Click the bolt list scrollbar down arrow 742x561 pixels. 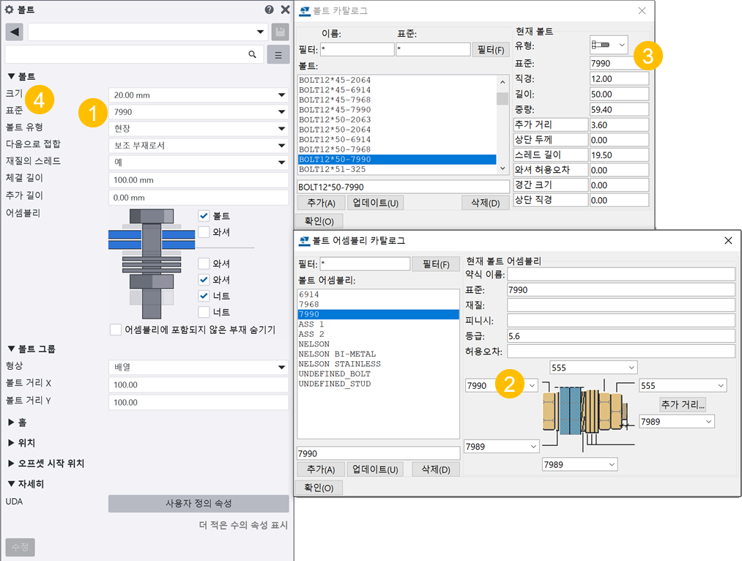pyautogui.click(x=502, y=168)
